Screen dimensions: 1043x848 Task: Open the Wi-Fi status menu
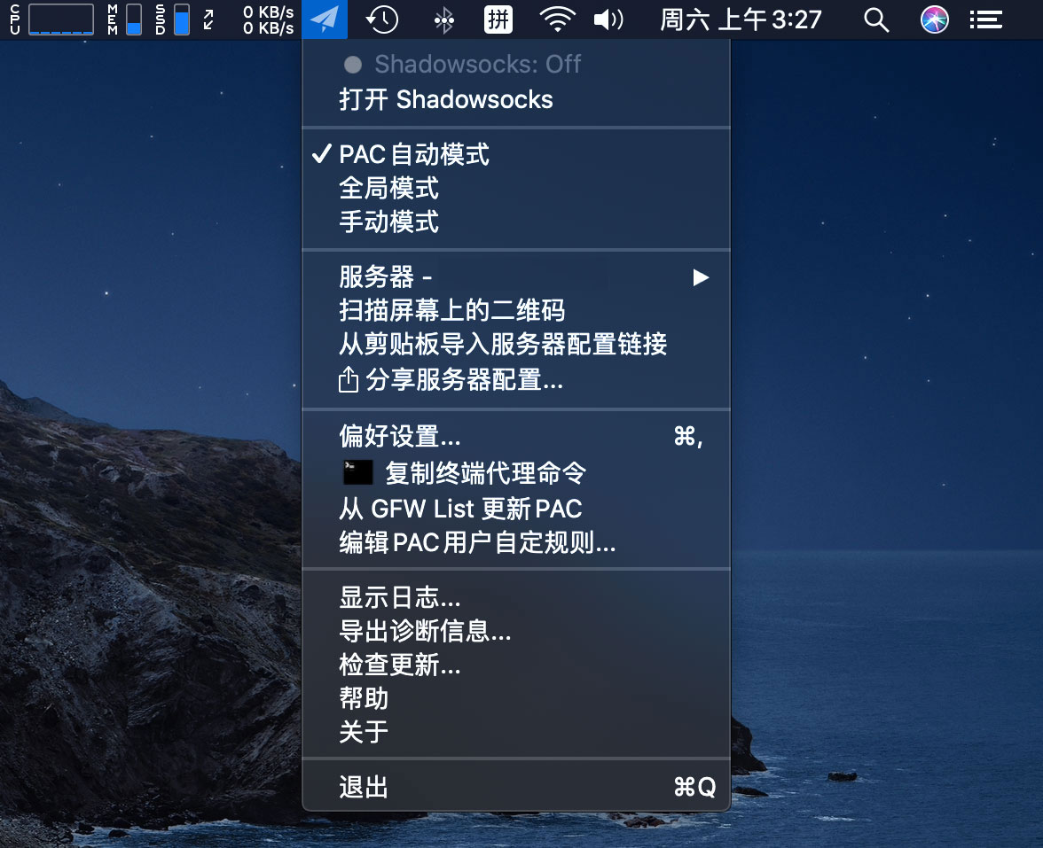(x=557, y=19)
